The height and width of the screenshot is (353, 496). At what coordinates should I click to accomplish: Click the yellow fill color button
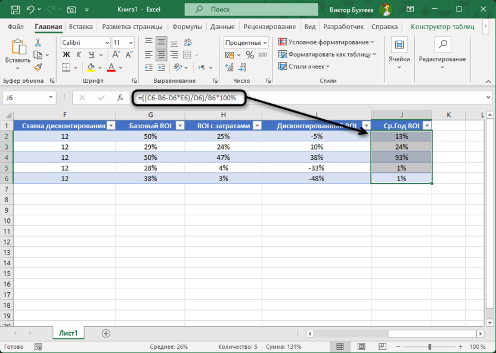point(91,67)
